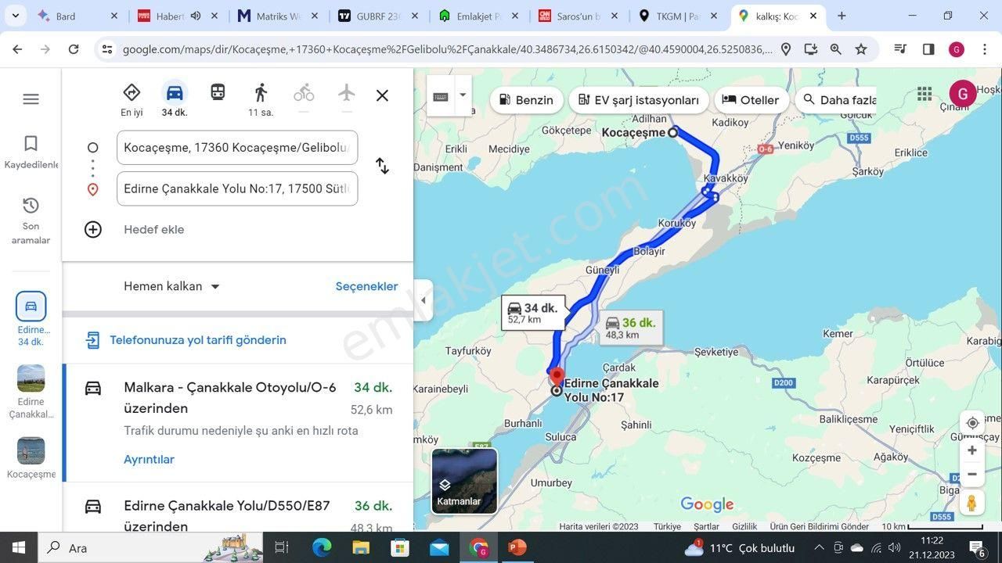The width and height of the screenshot is (1002, 563).
Task: Open Microsoft Edge from the taskbar
Action: 322,547
